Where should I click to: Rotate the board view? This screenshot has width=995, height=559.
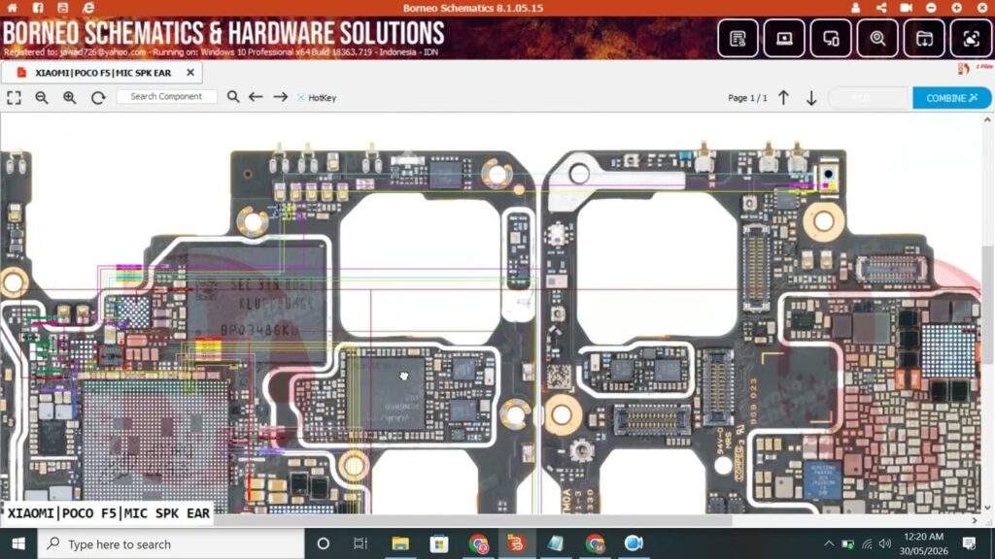(98, 98)
